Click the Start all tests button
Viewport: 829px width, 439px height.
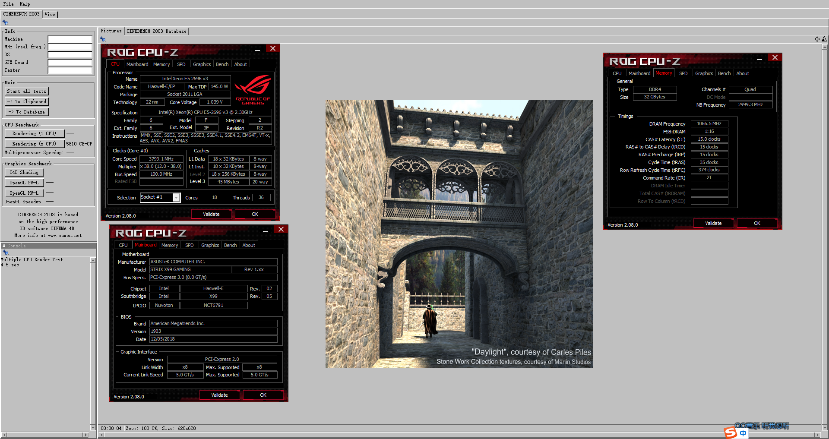click(27, 91)
